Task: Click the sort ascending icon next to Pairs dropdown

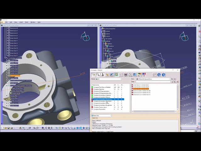Action: 172,79
